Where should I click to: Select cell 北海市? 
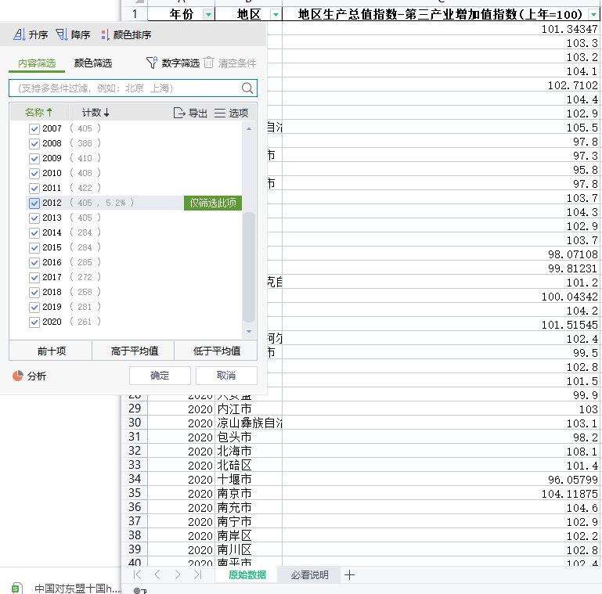pos(248,451)
